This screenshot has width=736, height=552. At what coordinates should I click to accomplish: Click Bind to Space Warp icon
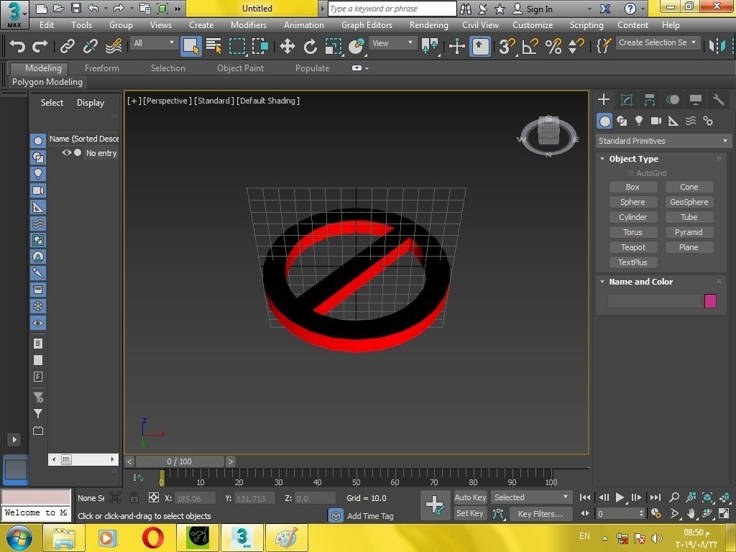pos(114,46)
